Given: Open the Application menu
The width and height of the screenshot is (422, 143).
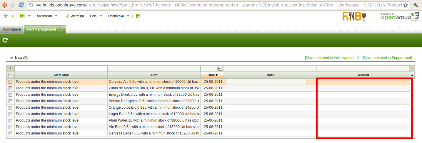Looking at the screenshot, I should (x=44, y=16).
